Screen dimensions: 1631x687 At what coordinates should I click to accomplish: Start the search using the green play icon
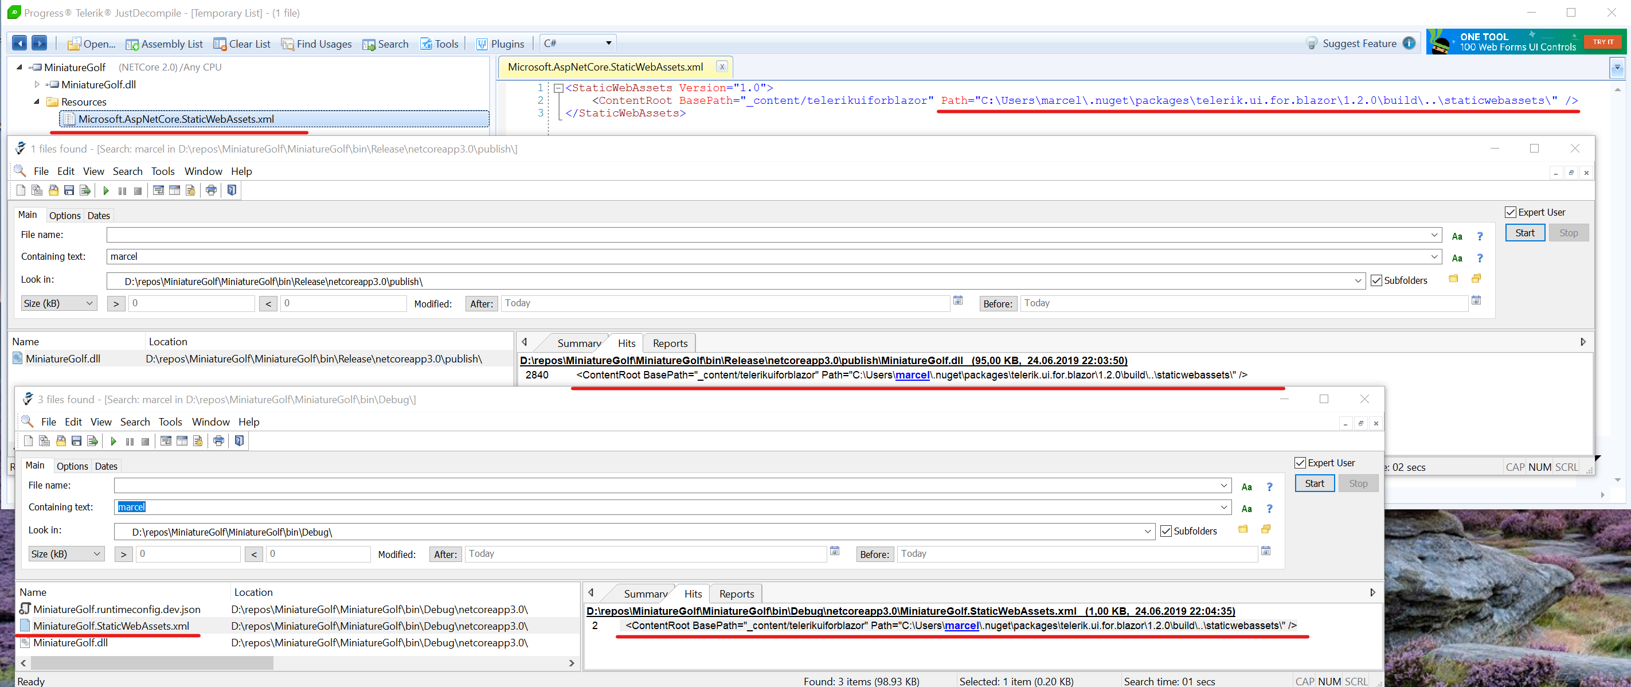[x=105, y=190]
